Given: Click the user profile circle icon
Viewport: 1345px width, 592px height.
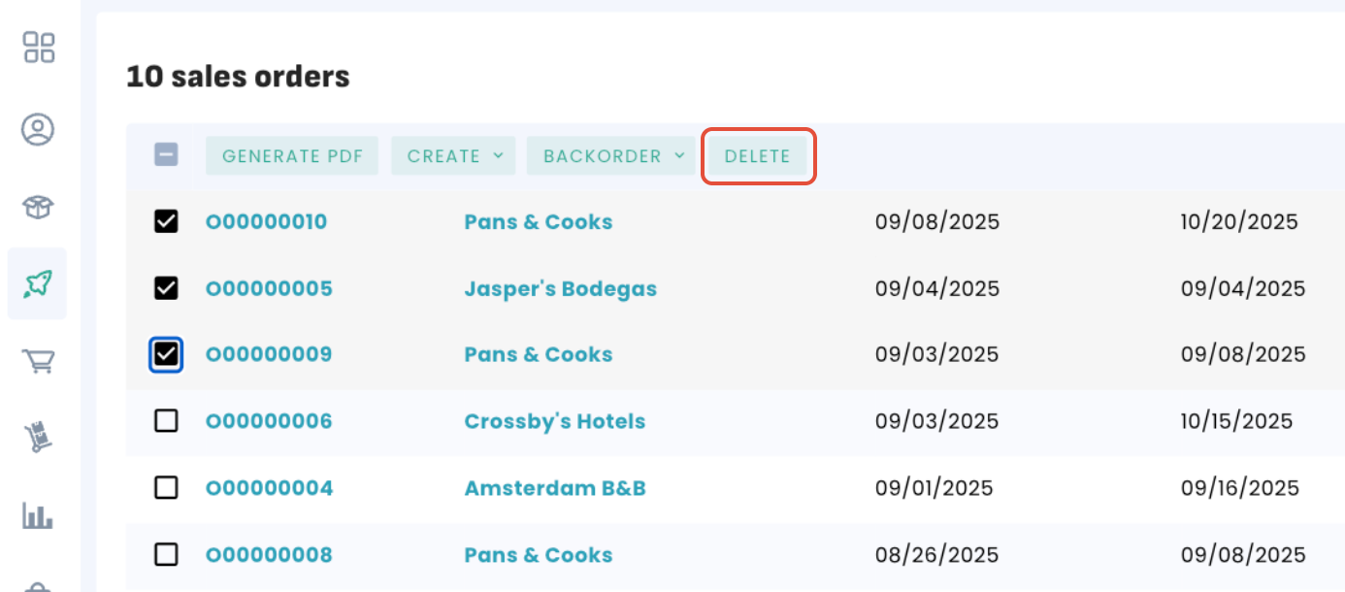Looking at the screenshot, I should [x=38, y=129].
